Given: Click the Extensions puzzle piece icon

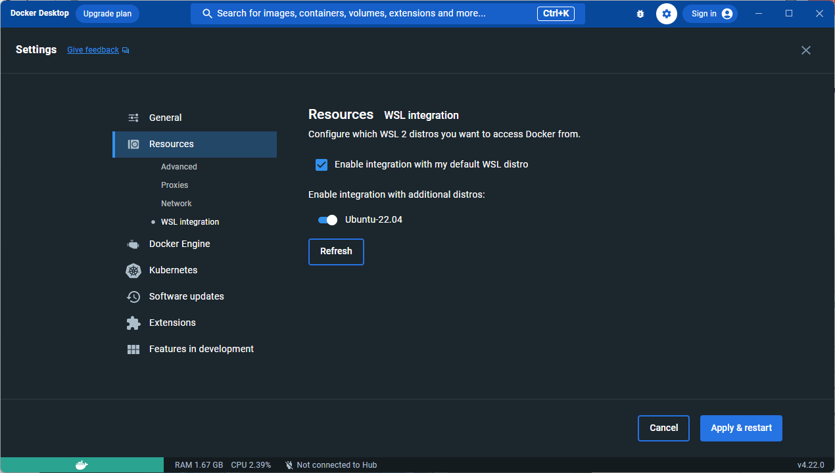Looking at the screenshot, I should 133,323.
